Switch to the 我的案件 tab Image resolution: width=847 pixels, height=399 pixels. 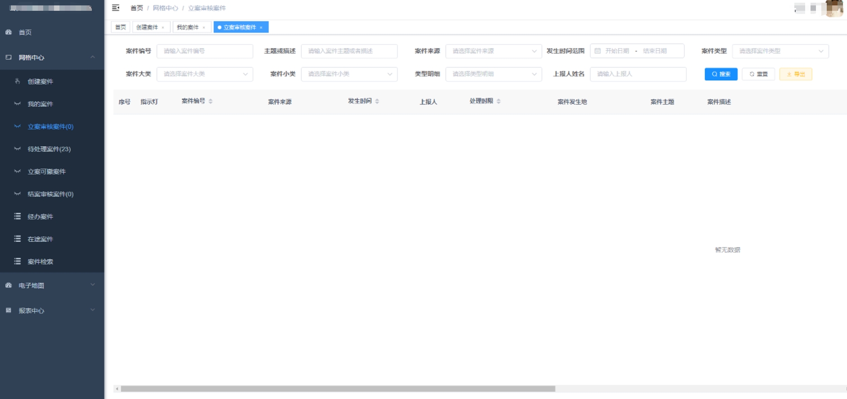point(187,27)
